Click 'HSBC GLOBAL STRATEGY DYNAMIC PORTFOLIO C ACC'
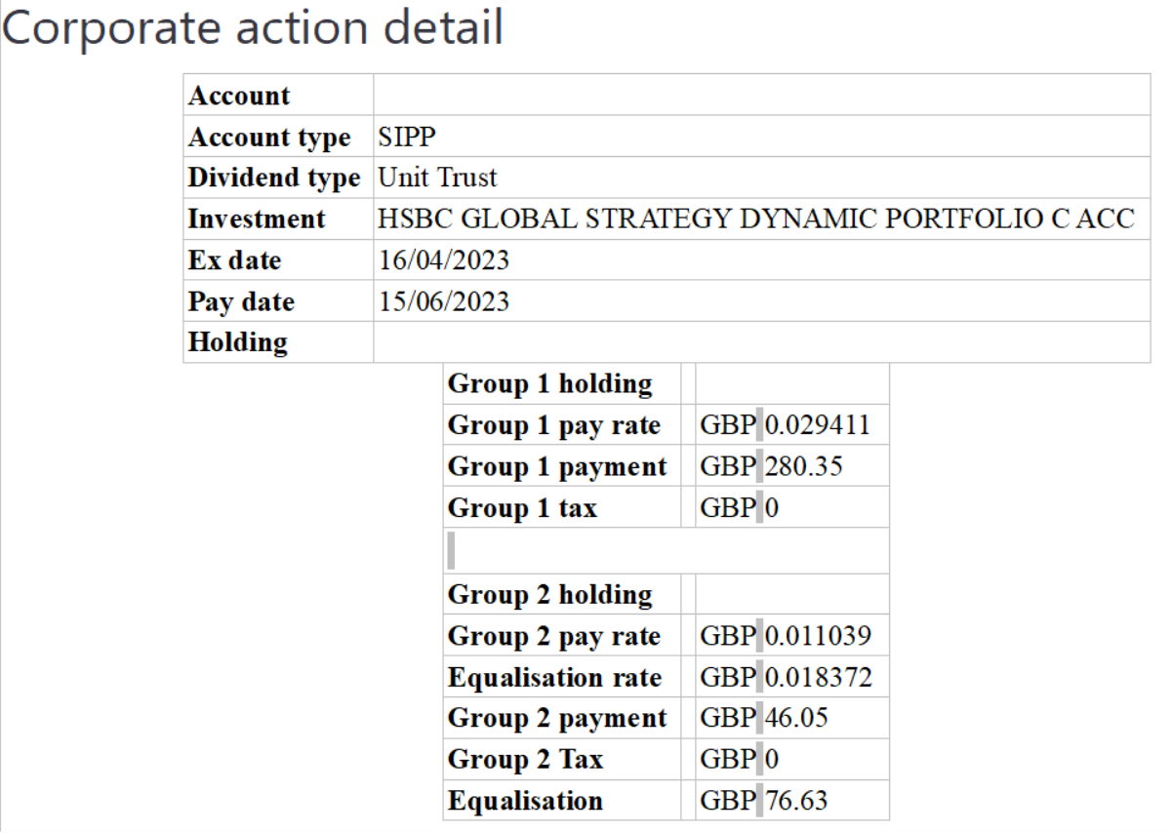The image size is (1172, 833). tap(756, 219)
